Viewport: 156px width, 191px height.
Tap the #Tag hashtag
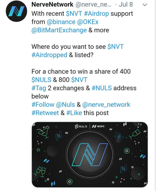39,88
